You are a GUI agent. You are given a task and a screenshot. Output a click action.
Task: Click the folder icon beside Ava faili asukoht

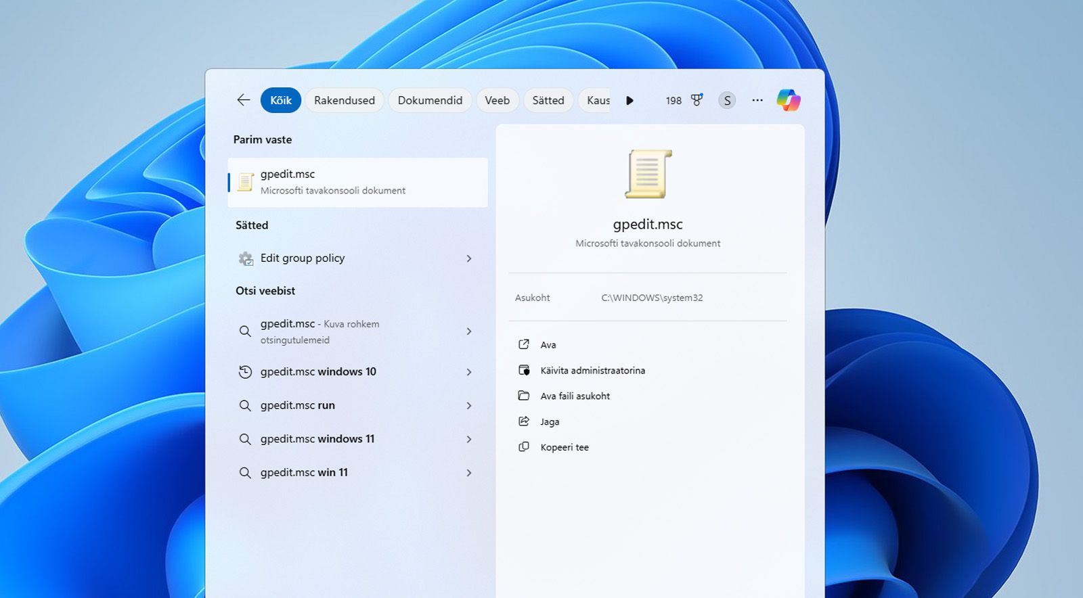click(x=524, y=396)
